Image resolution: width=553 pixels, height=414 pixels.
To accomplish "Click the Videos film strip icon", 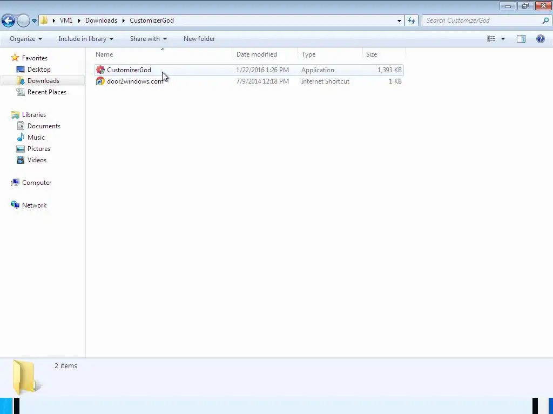I will 21,160.
